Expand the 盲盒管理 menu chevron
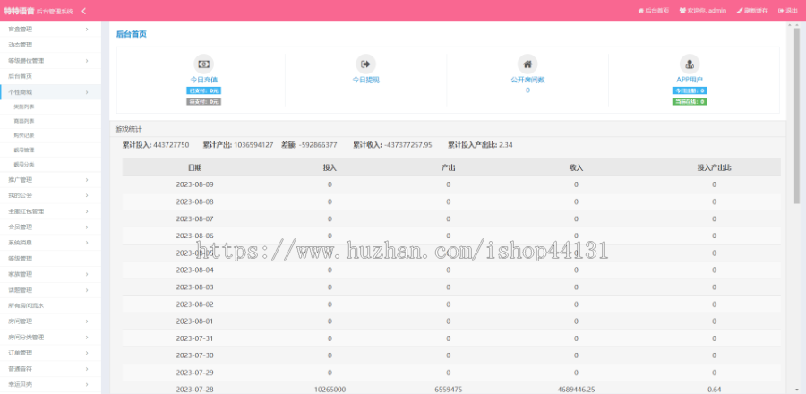 pyautogui.click(x=87, y=30)
